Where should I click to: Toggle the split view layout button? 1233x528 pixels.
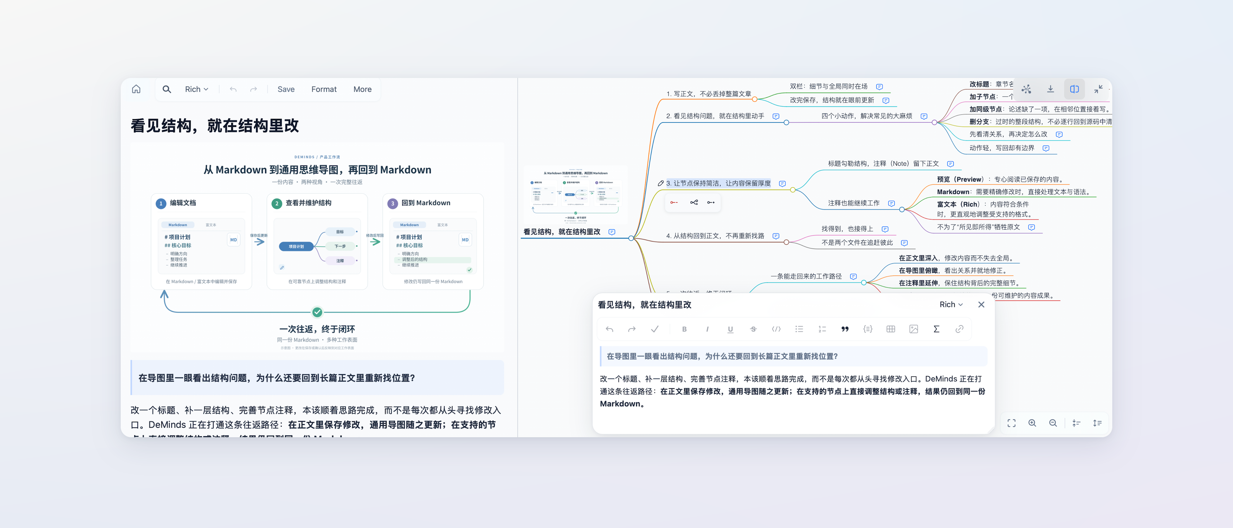tap(1075, 89)
